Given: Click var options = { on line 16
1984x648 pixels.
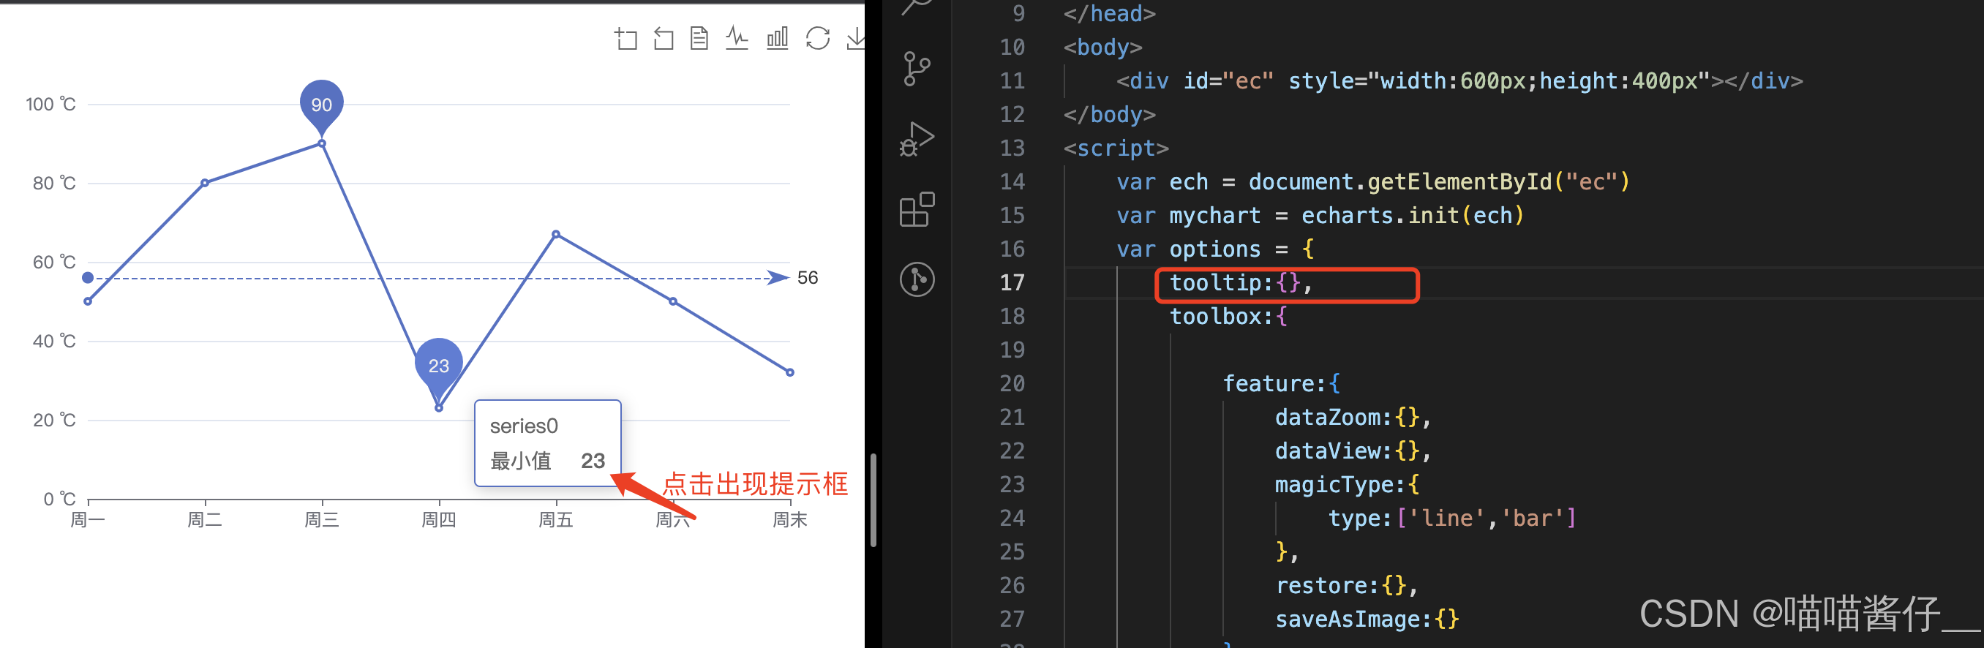Looking at the screenshot, I should click(x=1215, y=249).
